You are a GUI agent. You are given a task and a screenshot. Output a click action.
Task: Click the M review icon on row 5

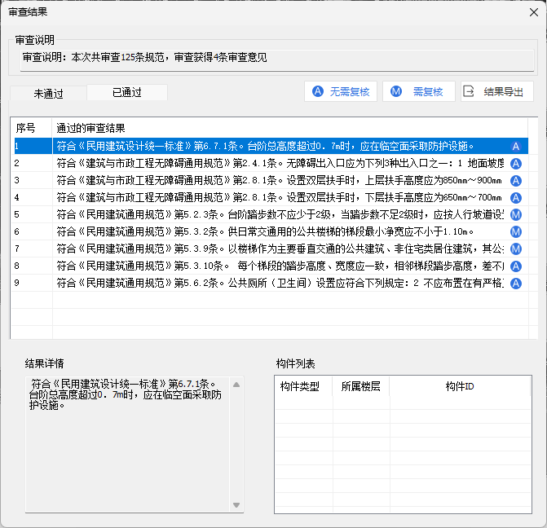pos(515,215)
